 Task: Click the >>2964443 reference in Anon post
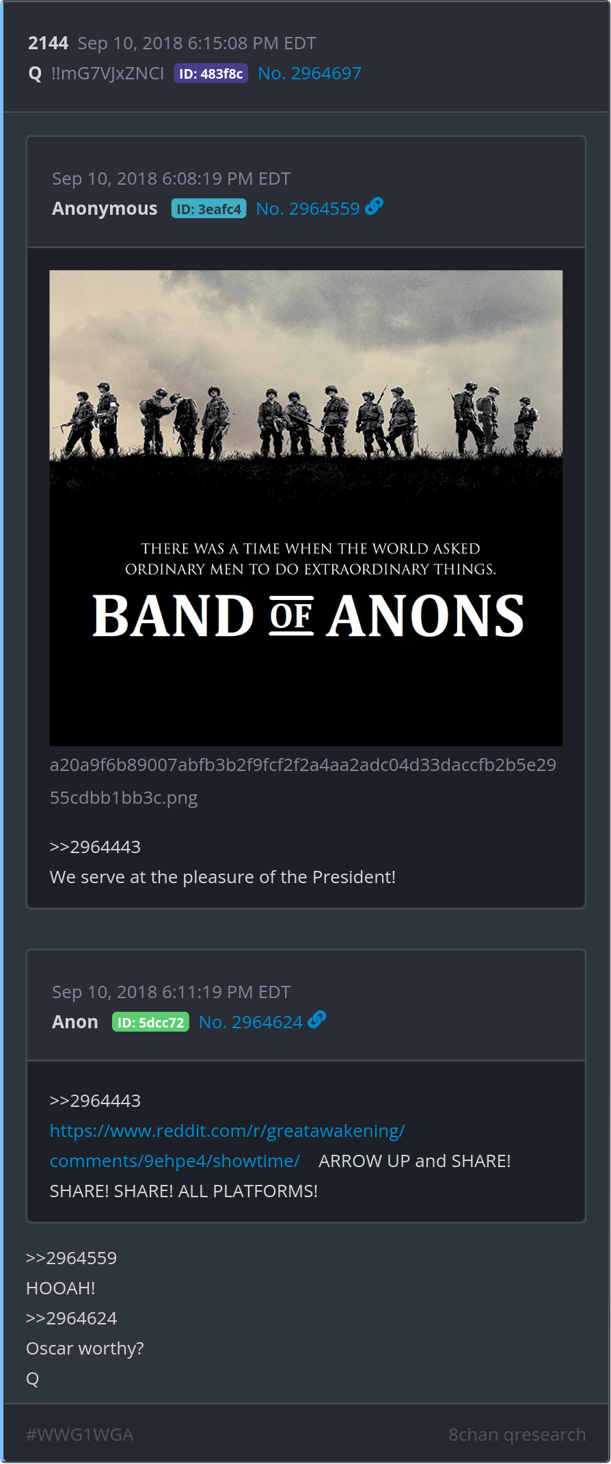point(95,1101)
